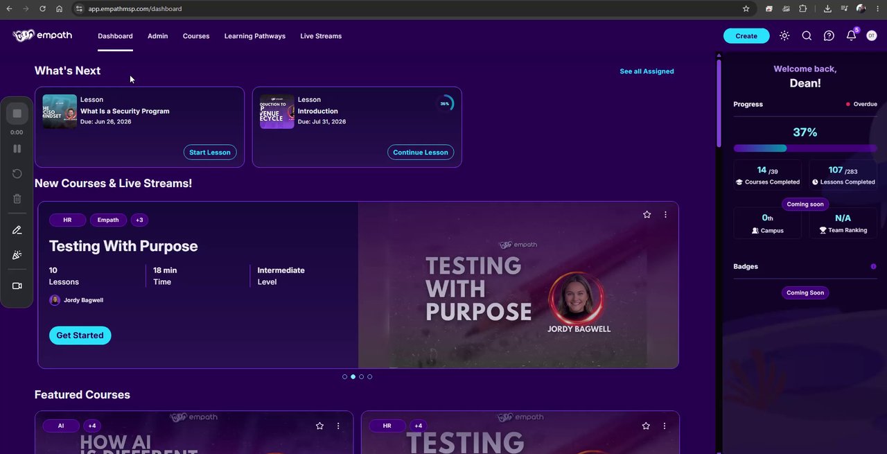Click the Lessons Completed stat card

843,175
